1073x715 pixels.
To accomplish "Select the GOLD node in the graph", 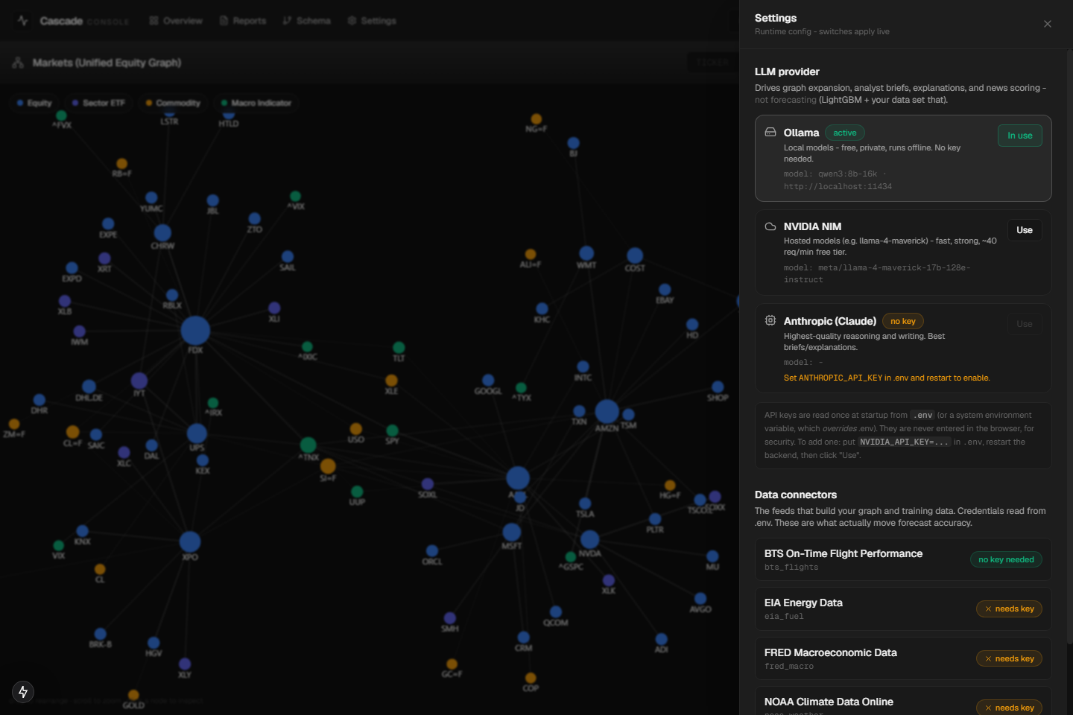I will [133, 696].
